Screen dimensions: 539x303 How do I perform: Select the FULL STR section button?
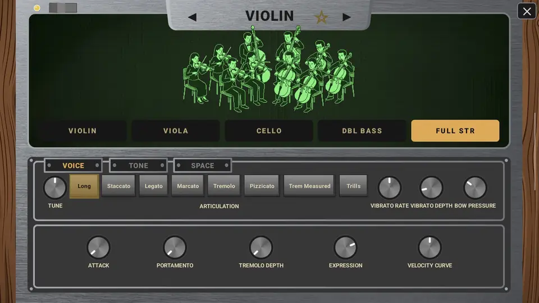455,131
